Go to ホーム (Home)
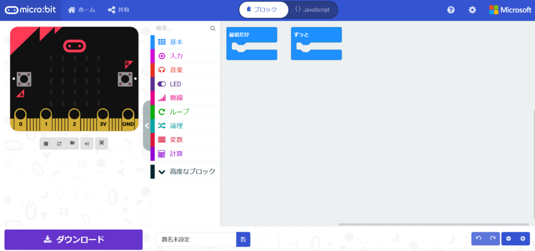The image size is (535, 251). 82,10
